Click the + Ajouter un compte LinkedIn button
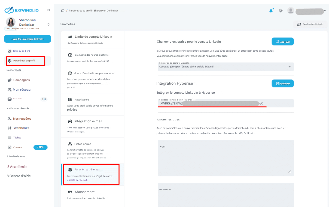The height and width of the screenshot is (207, 329). (28, 39)
